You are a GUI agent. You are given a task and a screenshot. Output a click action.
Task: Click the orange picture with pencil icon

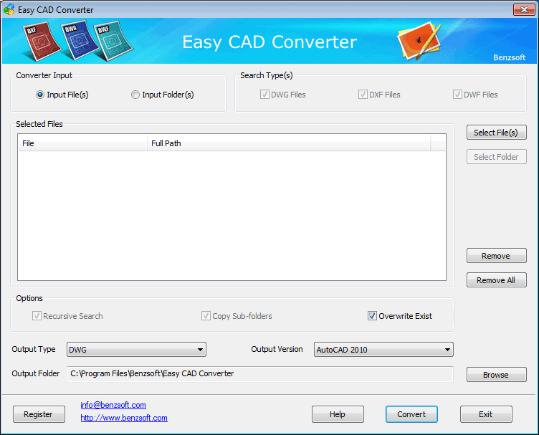419,42
